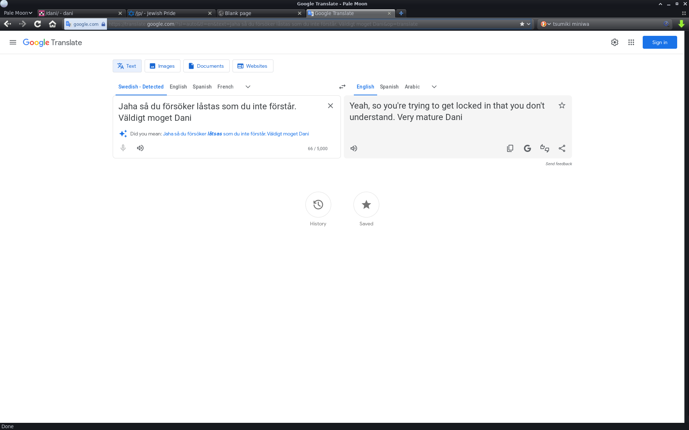Save translation with star toggle
689x430 pixels.
click(x=562, y=105)
